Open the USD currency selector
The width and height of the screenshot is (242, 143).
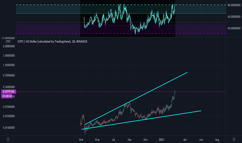click(x=8, y=41)
